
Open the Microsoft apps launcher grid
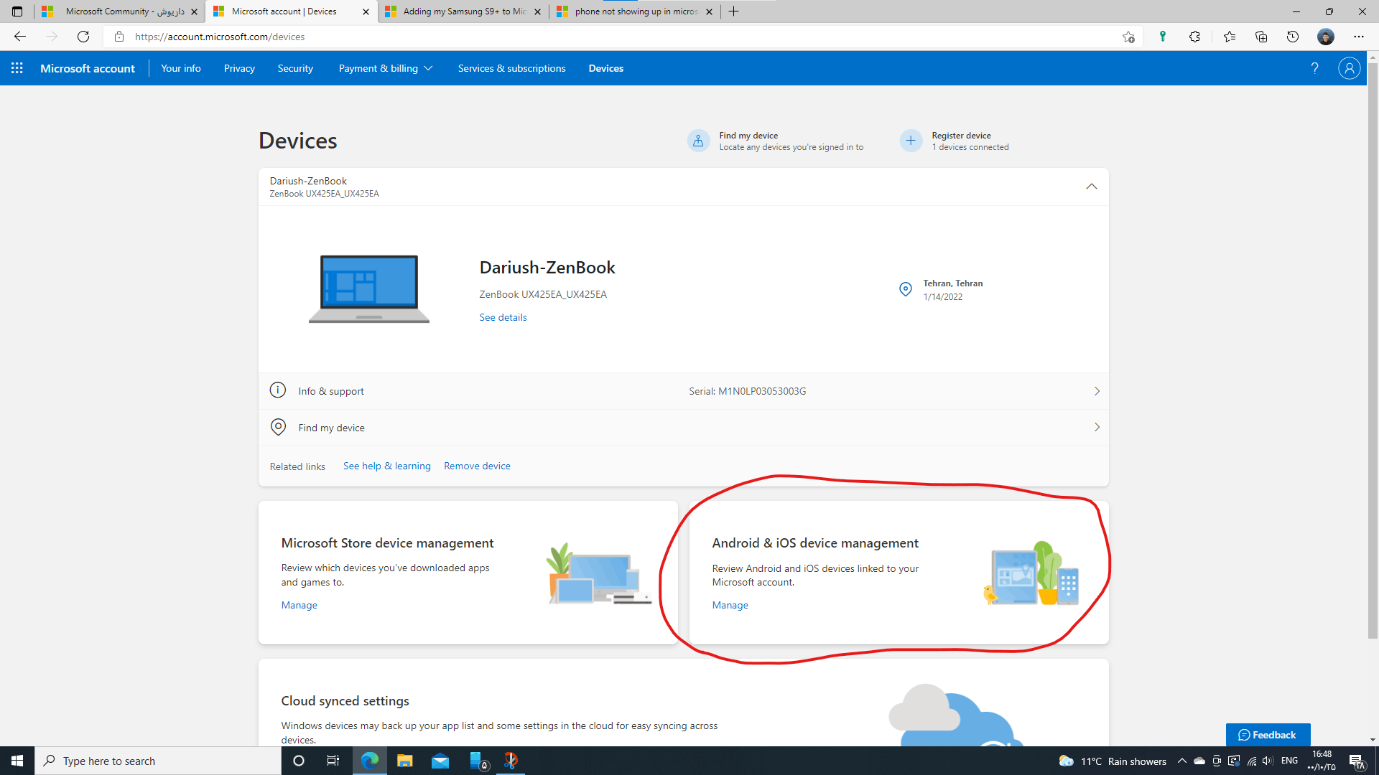tap(17, 68)
